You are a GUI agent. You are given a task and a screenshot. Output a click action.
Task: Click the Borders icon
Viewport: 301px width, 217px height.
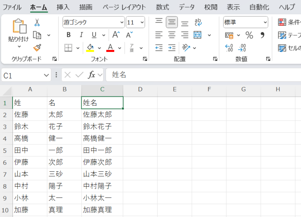pyautogui.click(x=68, y=48)
